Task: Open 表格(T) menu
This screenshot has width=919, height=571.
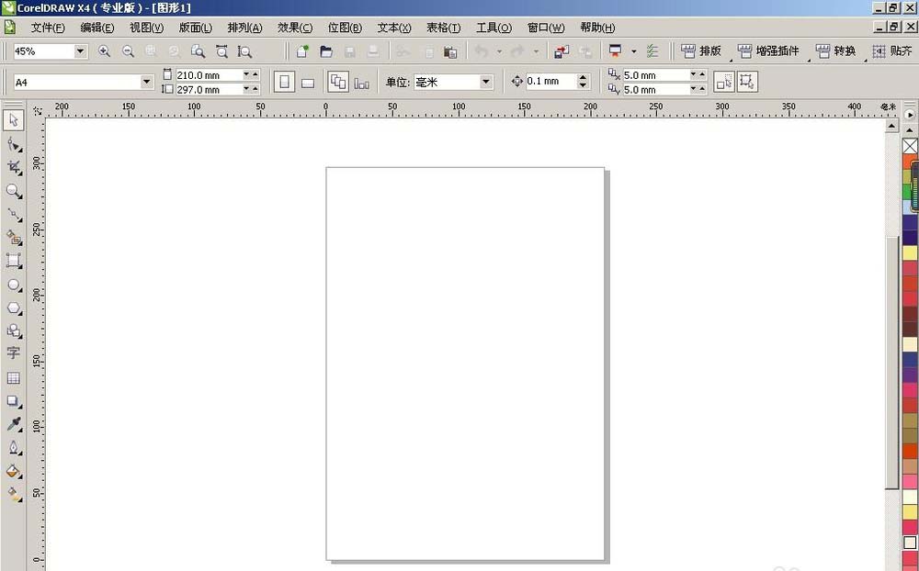Action: [x=443, y=28]
